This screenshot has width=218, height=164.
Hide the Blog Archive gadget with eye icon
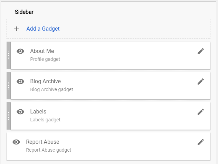click(20, 81)
